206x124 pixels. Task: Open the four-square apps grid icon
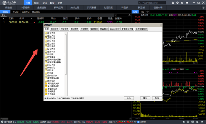coord(173,3)
